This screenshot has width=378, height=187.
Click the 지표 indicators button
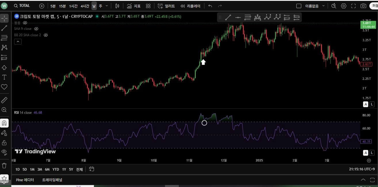click(134, 6)
